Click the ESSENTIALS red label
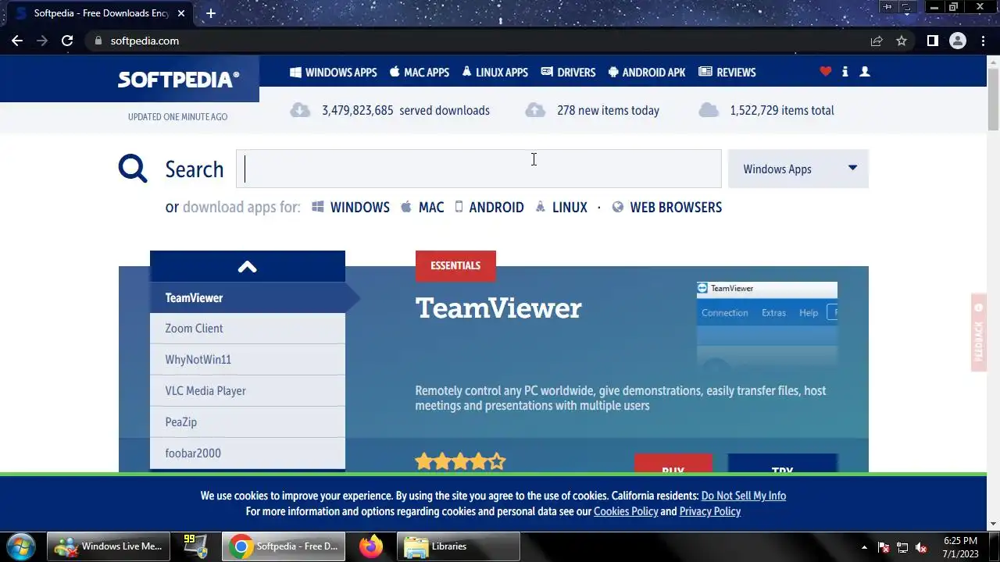 455,265
